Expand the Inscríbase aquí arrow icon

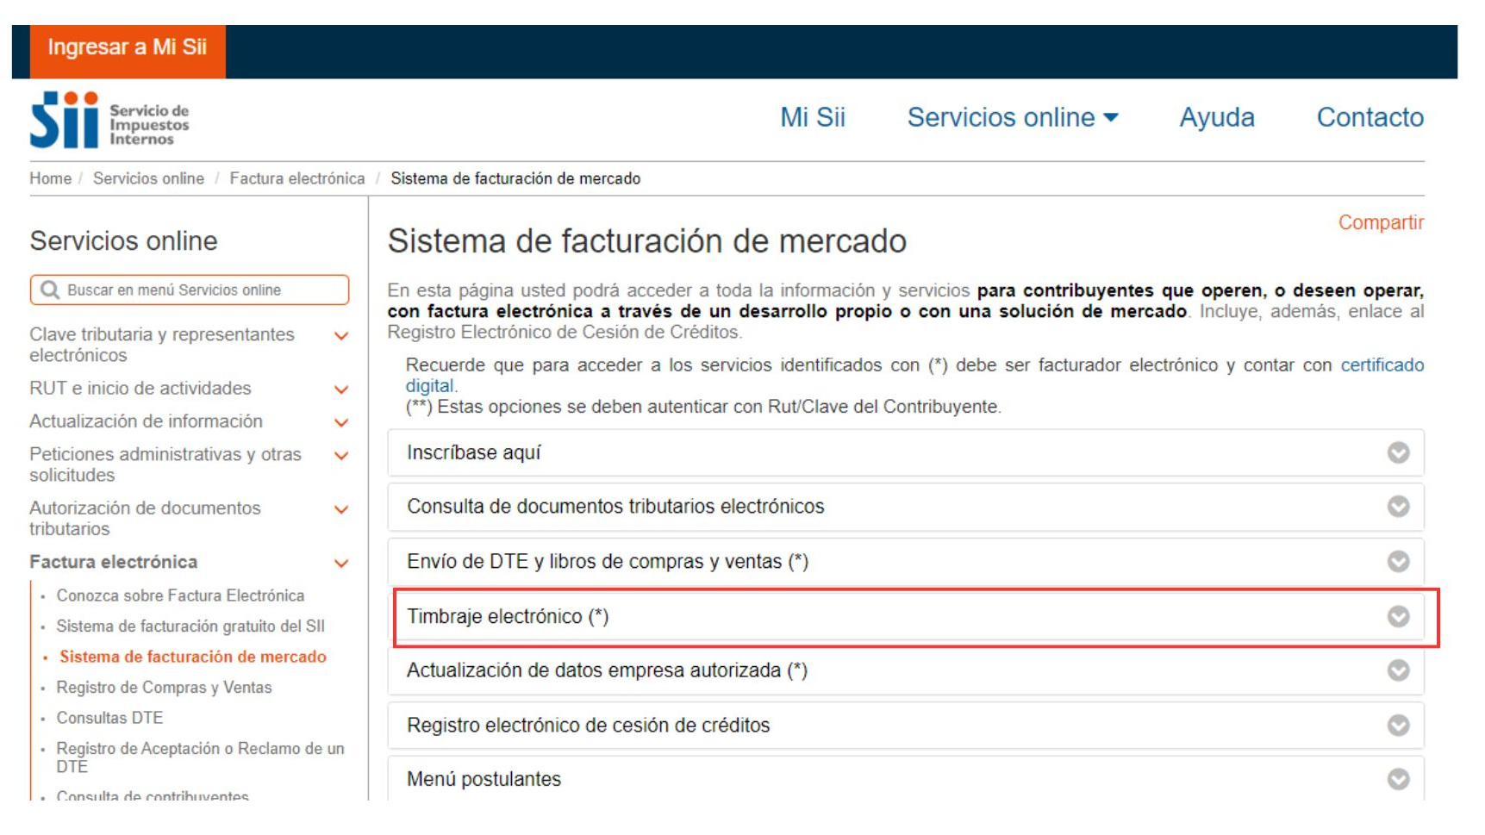point(1398,452)
